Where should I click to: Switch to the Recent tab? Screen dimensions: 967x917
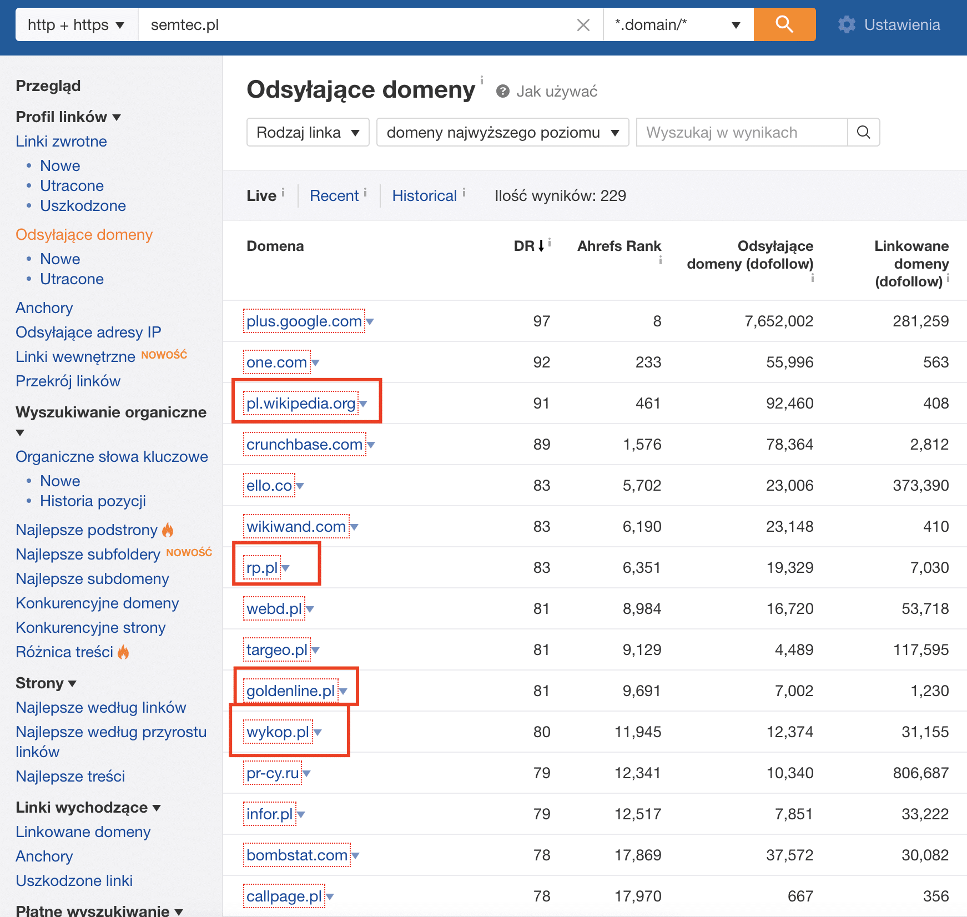coord(334,196)
